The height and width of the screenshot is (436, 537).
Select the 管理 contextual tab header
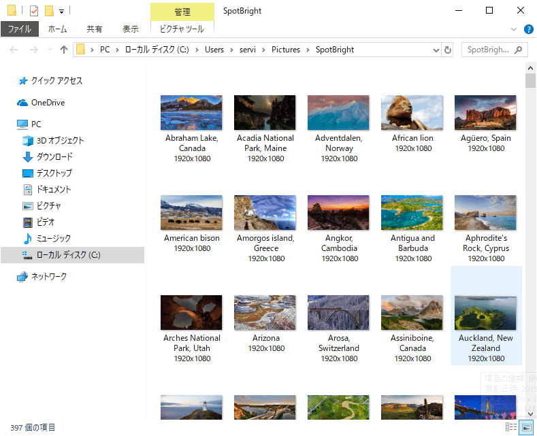click(x=182, y=12)
